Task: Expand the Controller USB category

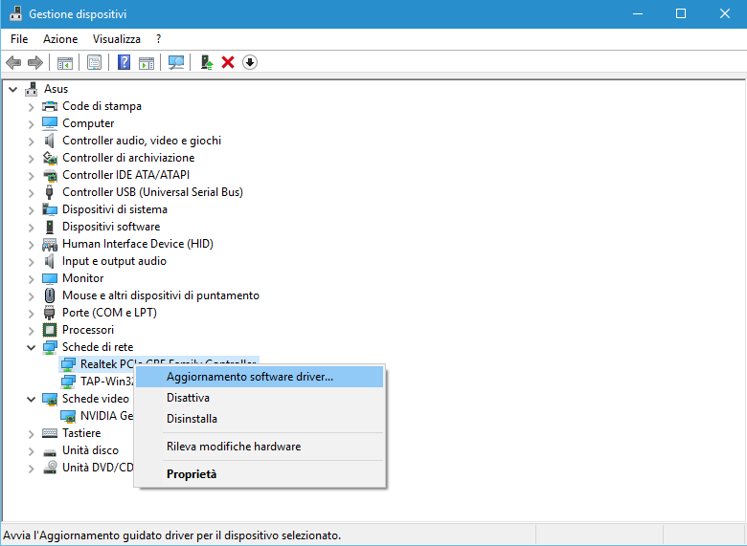Action: point(32,192)
